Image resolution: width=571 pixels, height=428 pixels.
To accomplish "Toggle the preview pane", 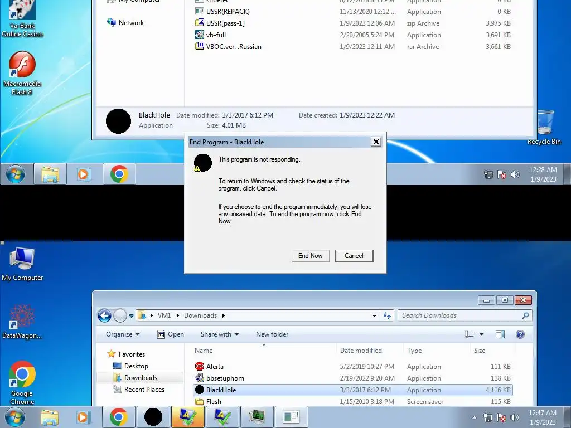I will [500, 334].
